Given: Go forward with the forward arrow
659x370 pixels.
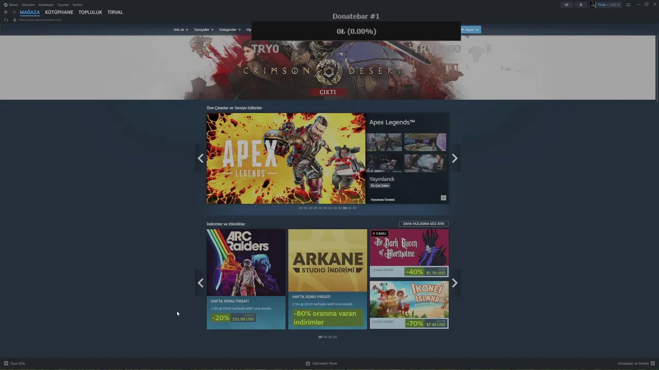Looking at the screenshot, I should (x=13, y=12).
